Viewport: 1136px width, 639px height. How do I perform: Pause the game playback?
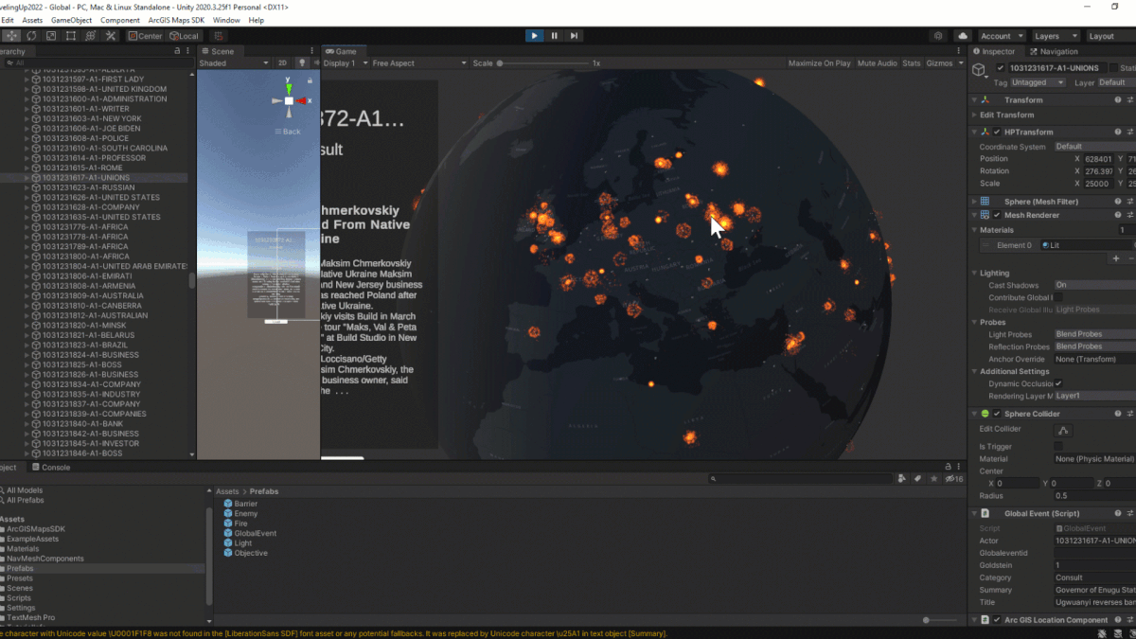click(554, 36)
